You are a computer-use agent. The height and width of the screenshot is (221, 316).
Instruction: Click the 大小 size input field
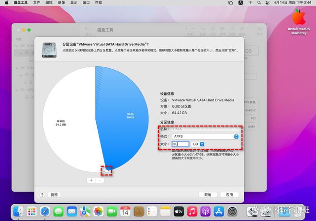(181, 144)
